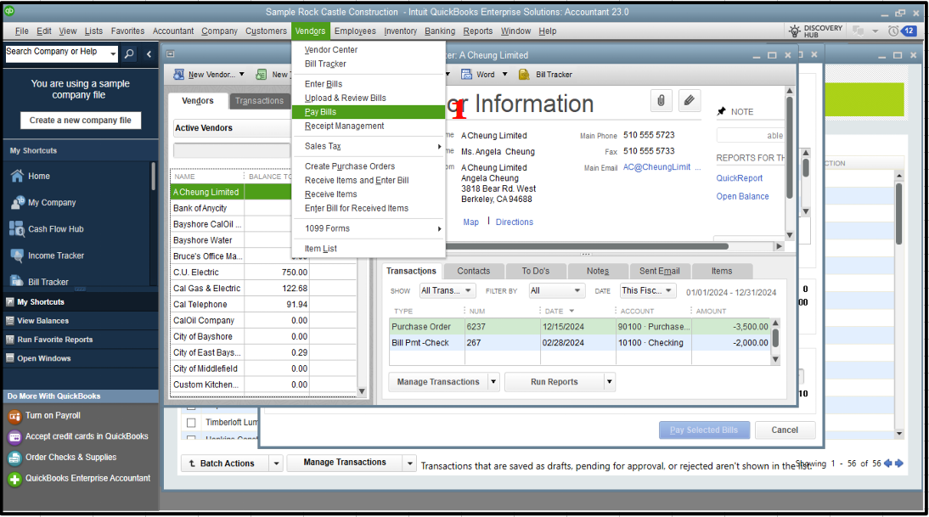Expand Search Company or Help dropdown
This screenshot has height=517, width=929.
(113, 53)
